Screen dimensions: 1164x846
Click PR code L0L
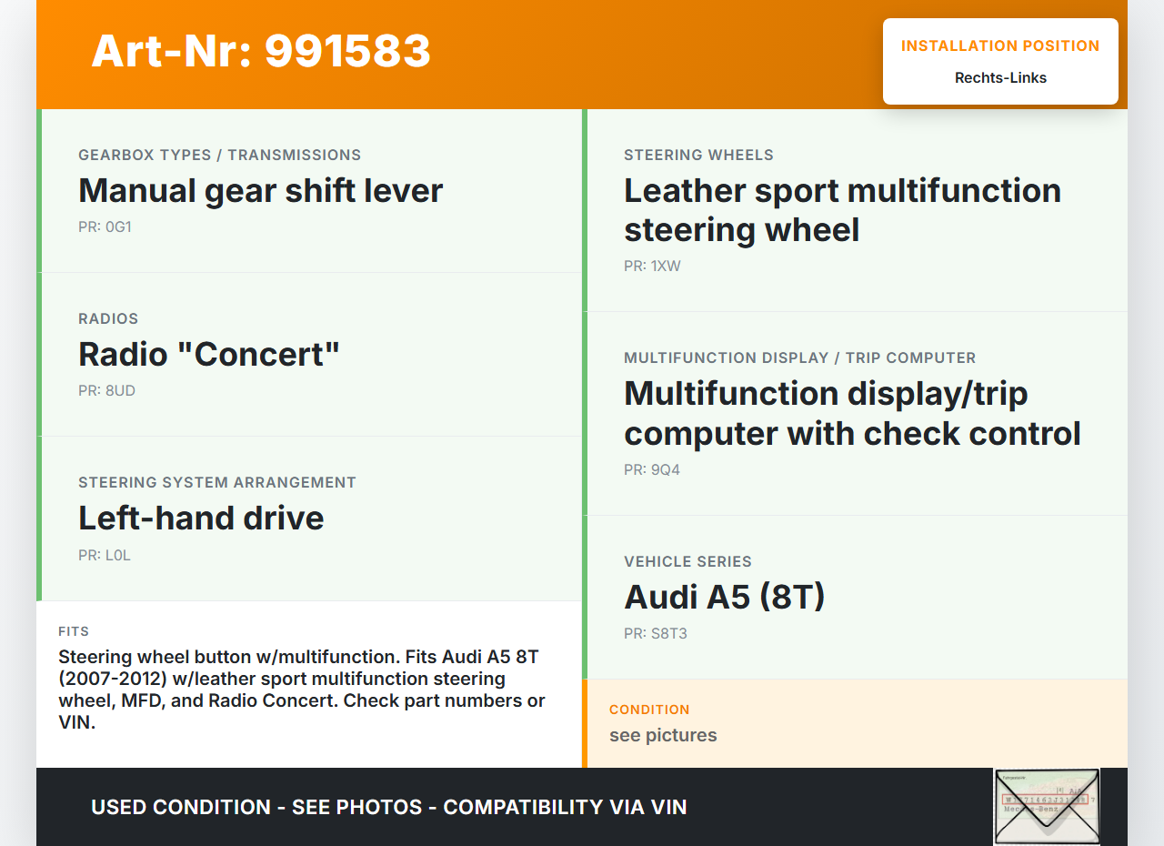pyautogui.click(x=105, y=555)
